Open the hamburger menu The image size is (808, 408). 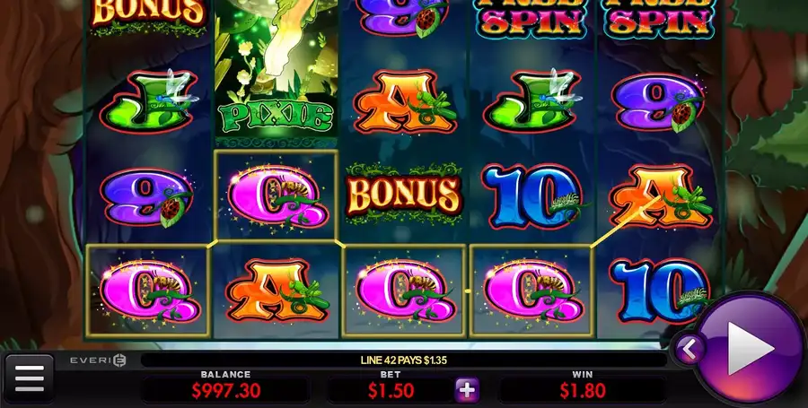coord(30,378)
